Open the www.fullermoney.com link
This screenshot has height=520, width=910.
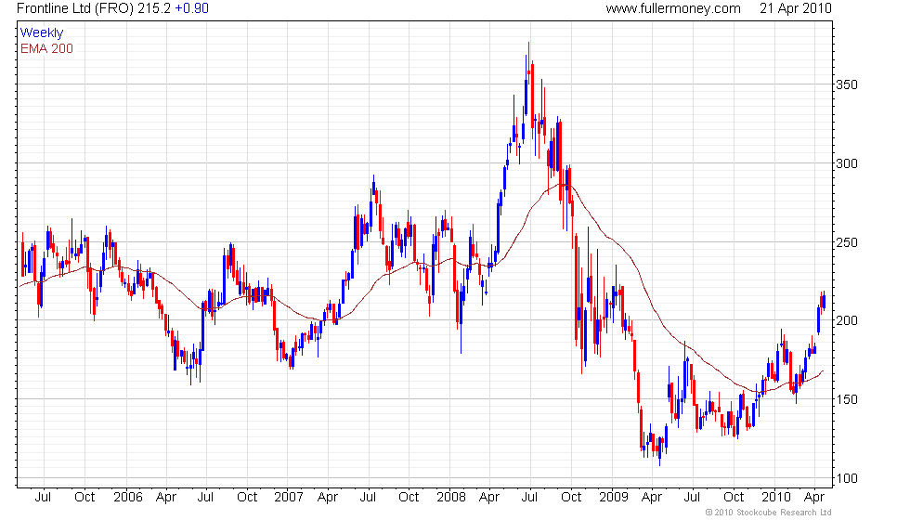(x=673, y=8)
